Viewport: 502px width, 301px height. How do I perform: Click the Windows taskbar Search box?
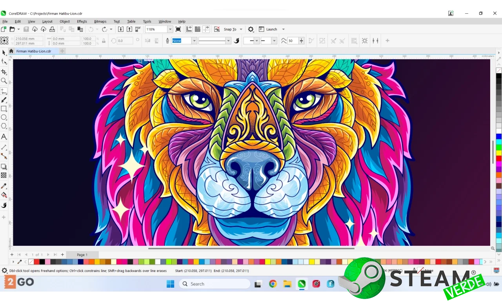[x=215, y=284]
